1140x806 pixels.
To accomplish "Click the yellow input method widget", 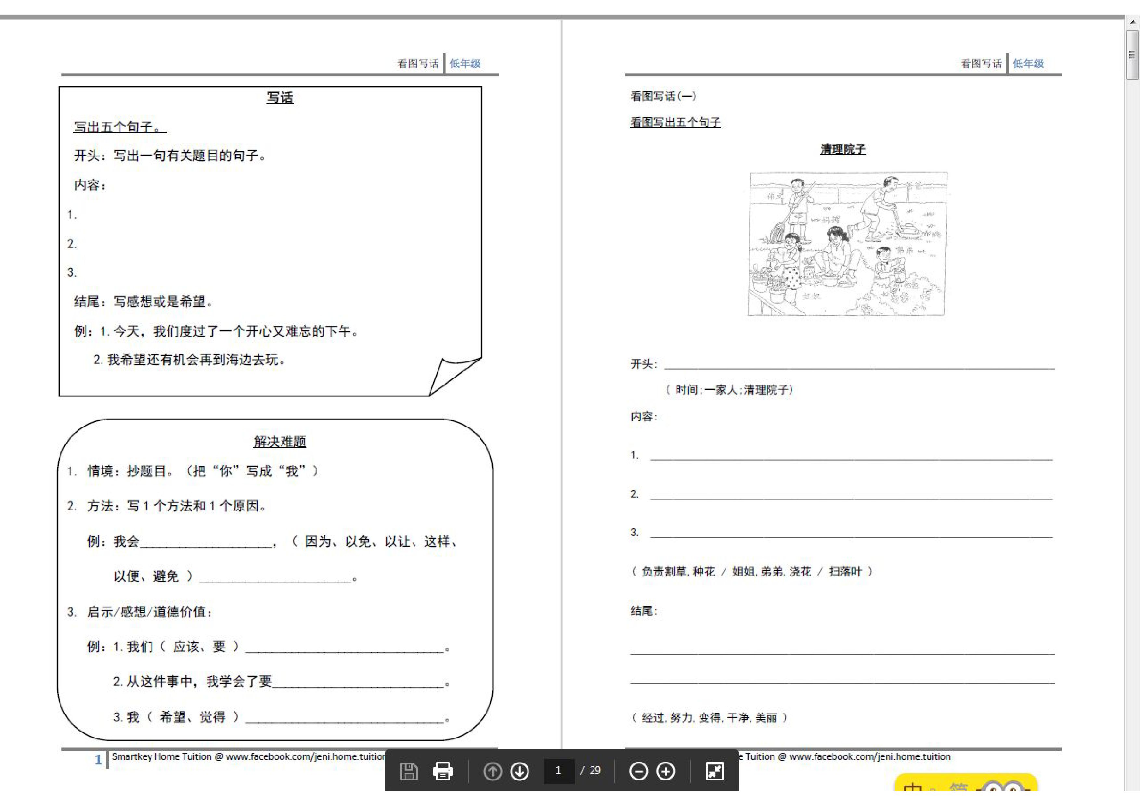I will [965, 784].
